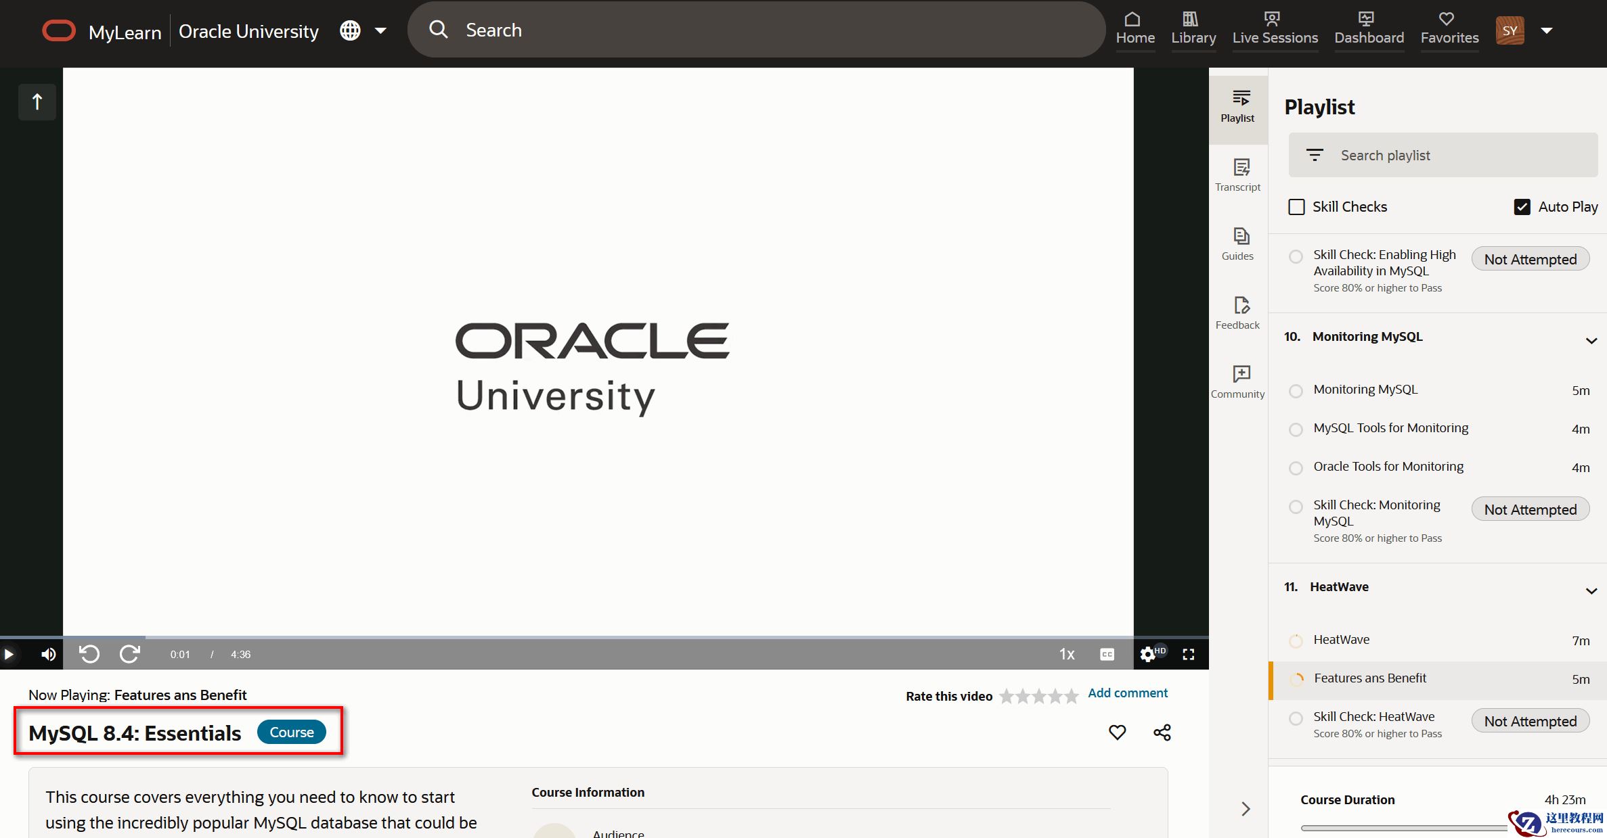Open the Transcript panel icon
This screenshot has width=1607, height=838.
[1240, 174]
